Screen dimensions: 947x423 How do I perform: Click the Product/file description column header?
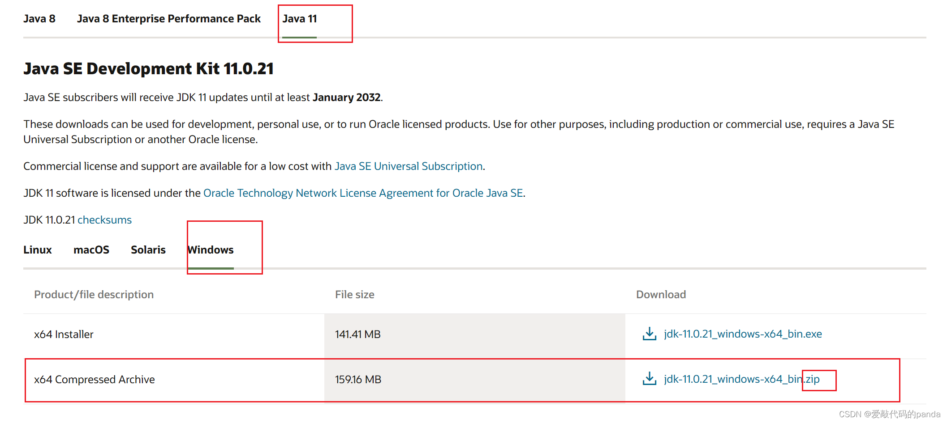94,295
